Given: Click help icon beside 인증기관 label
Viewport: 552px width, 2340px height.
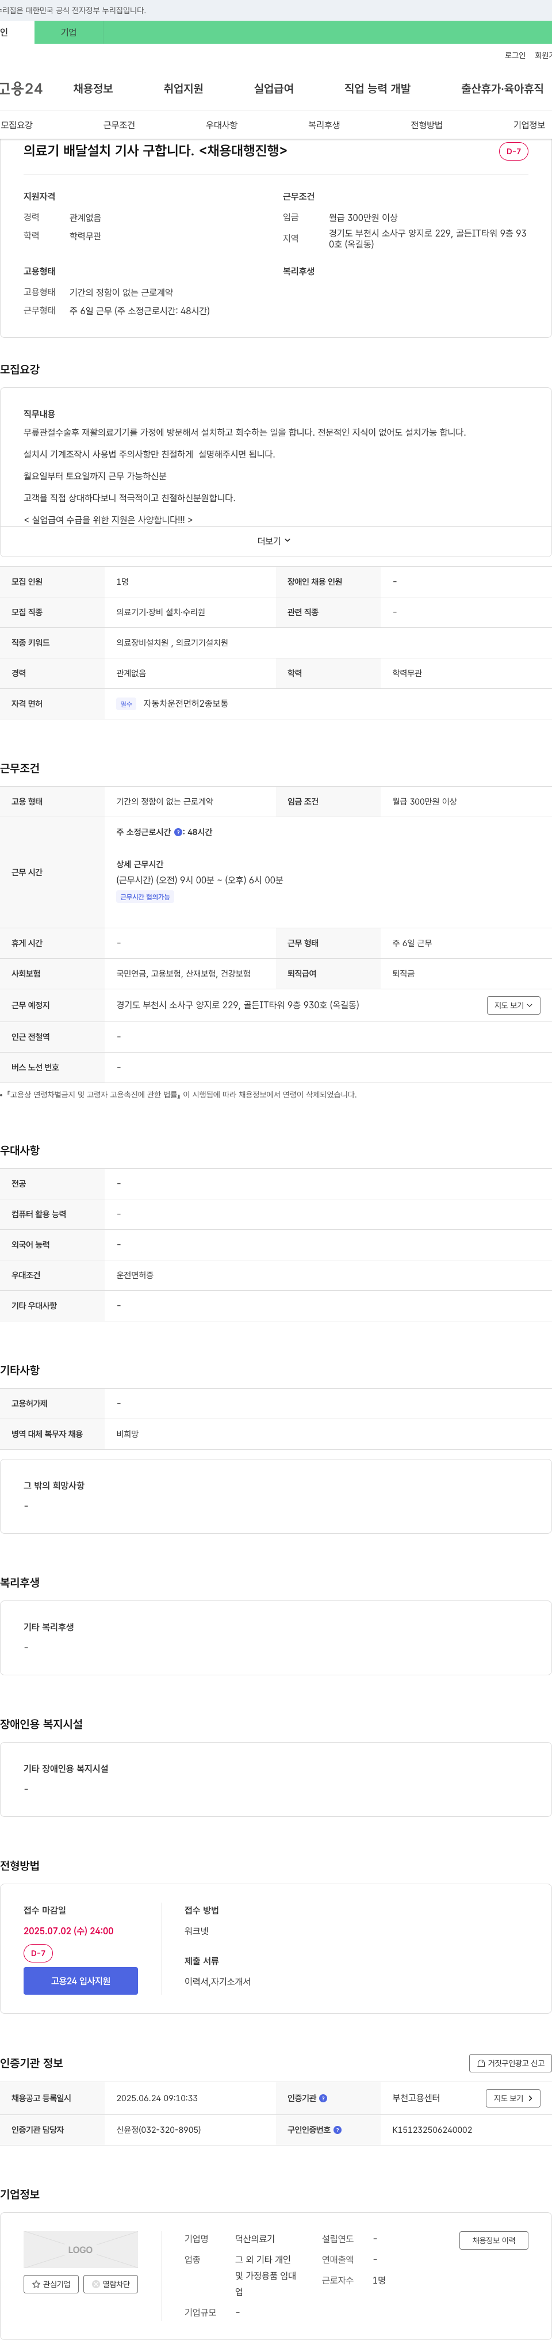Looking at the screenshot, I should [323, 2098].
